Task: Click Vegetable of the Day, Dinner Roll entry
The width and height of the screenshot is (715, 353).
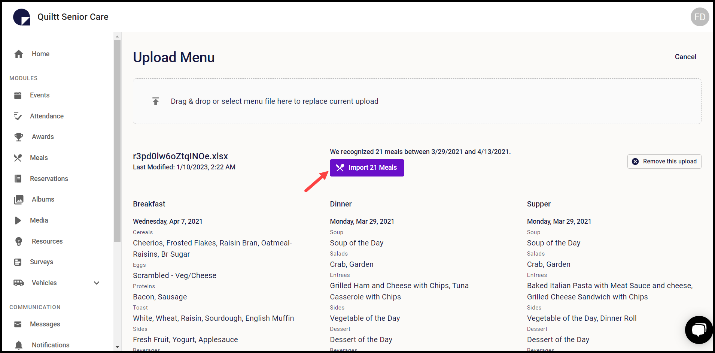Action: (582, 318)
